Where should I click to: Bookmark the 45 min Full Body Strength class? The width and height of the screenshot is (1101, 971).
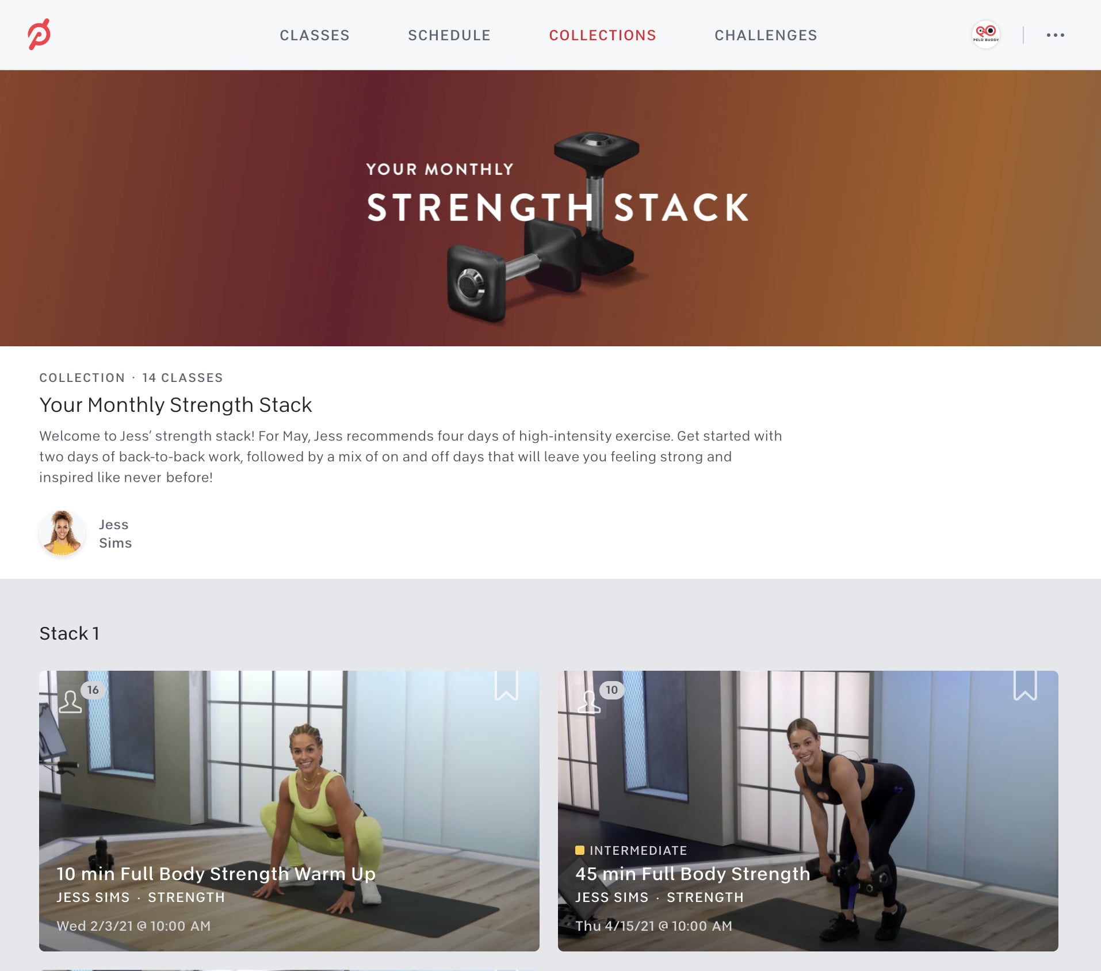tap(1025, 685)
